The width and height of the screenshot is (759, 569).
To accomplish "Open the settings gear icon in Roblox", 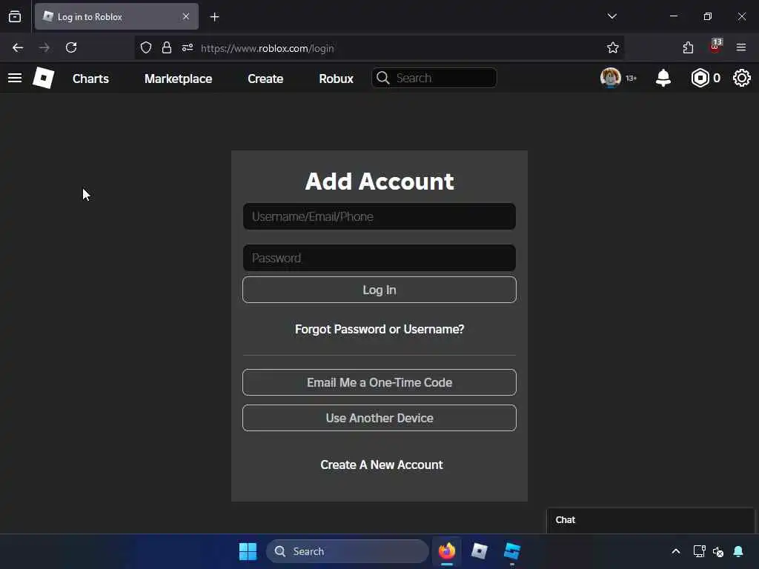I will point(741,78).
